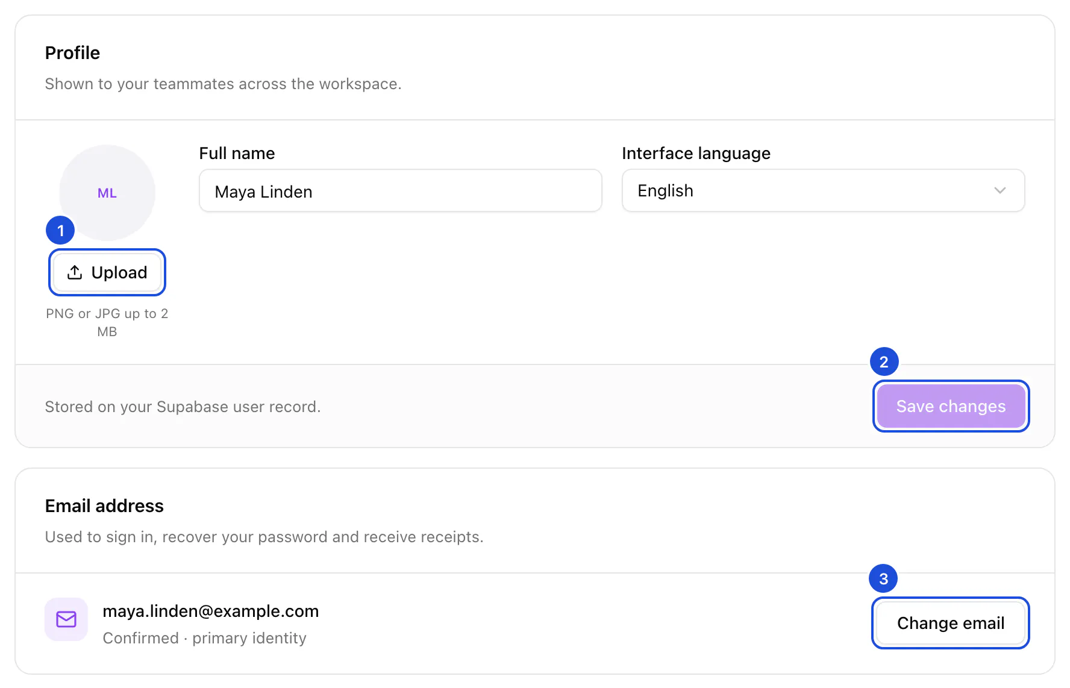
Task: Click 'Shown to your teammates across the workspace.' text
Action: [x=224, y=84]
